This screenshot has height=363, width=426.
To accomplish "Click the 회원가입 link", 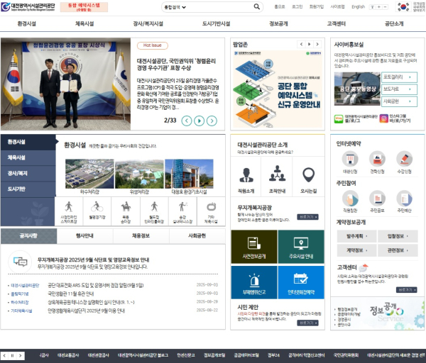I will tap(317, 7).
